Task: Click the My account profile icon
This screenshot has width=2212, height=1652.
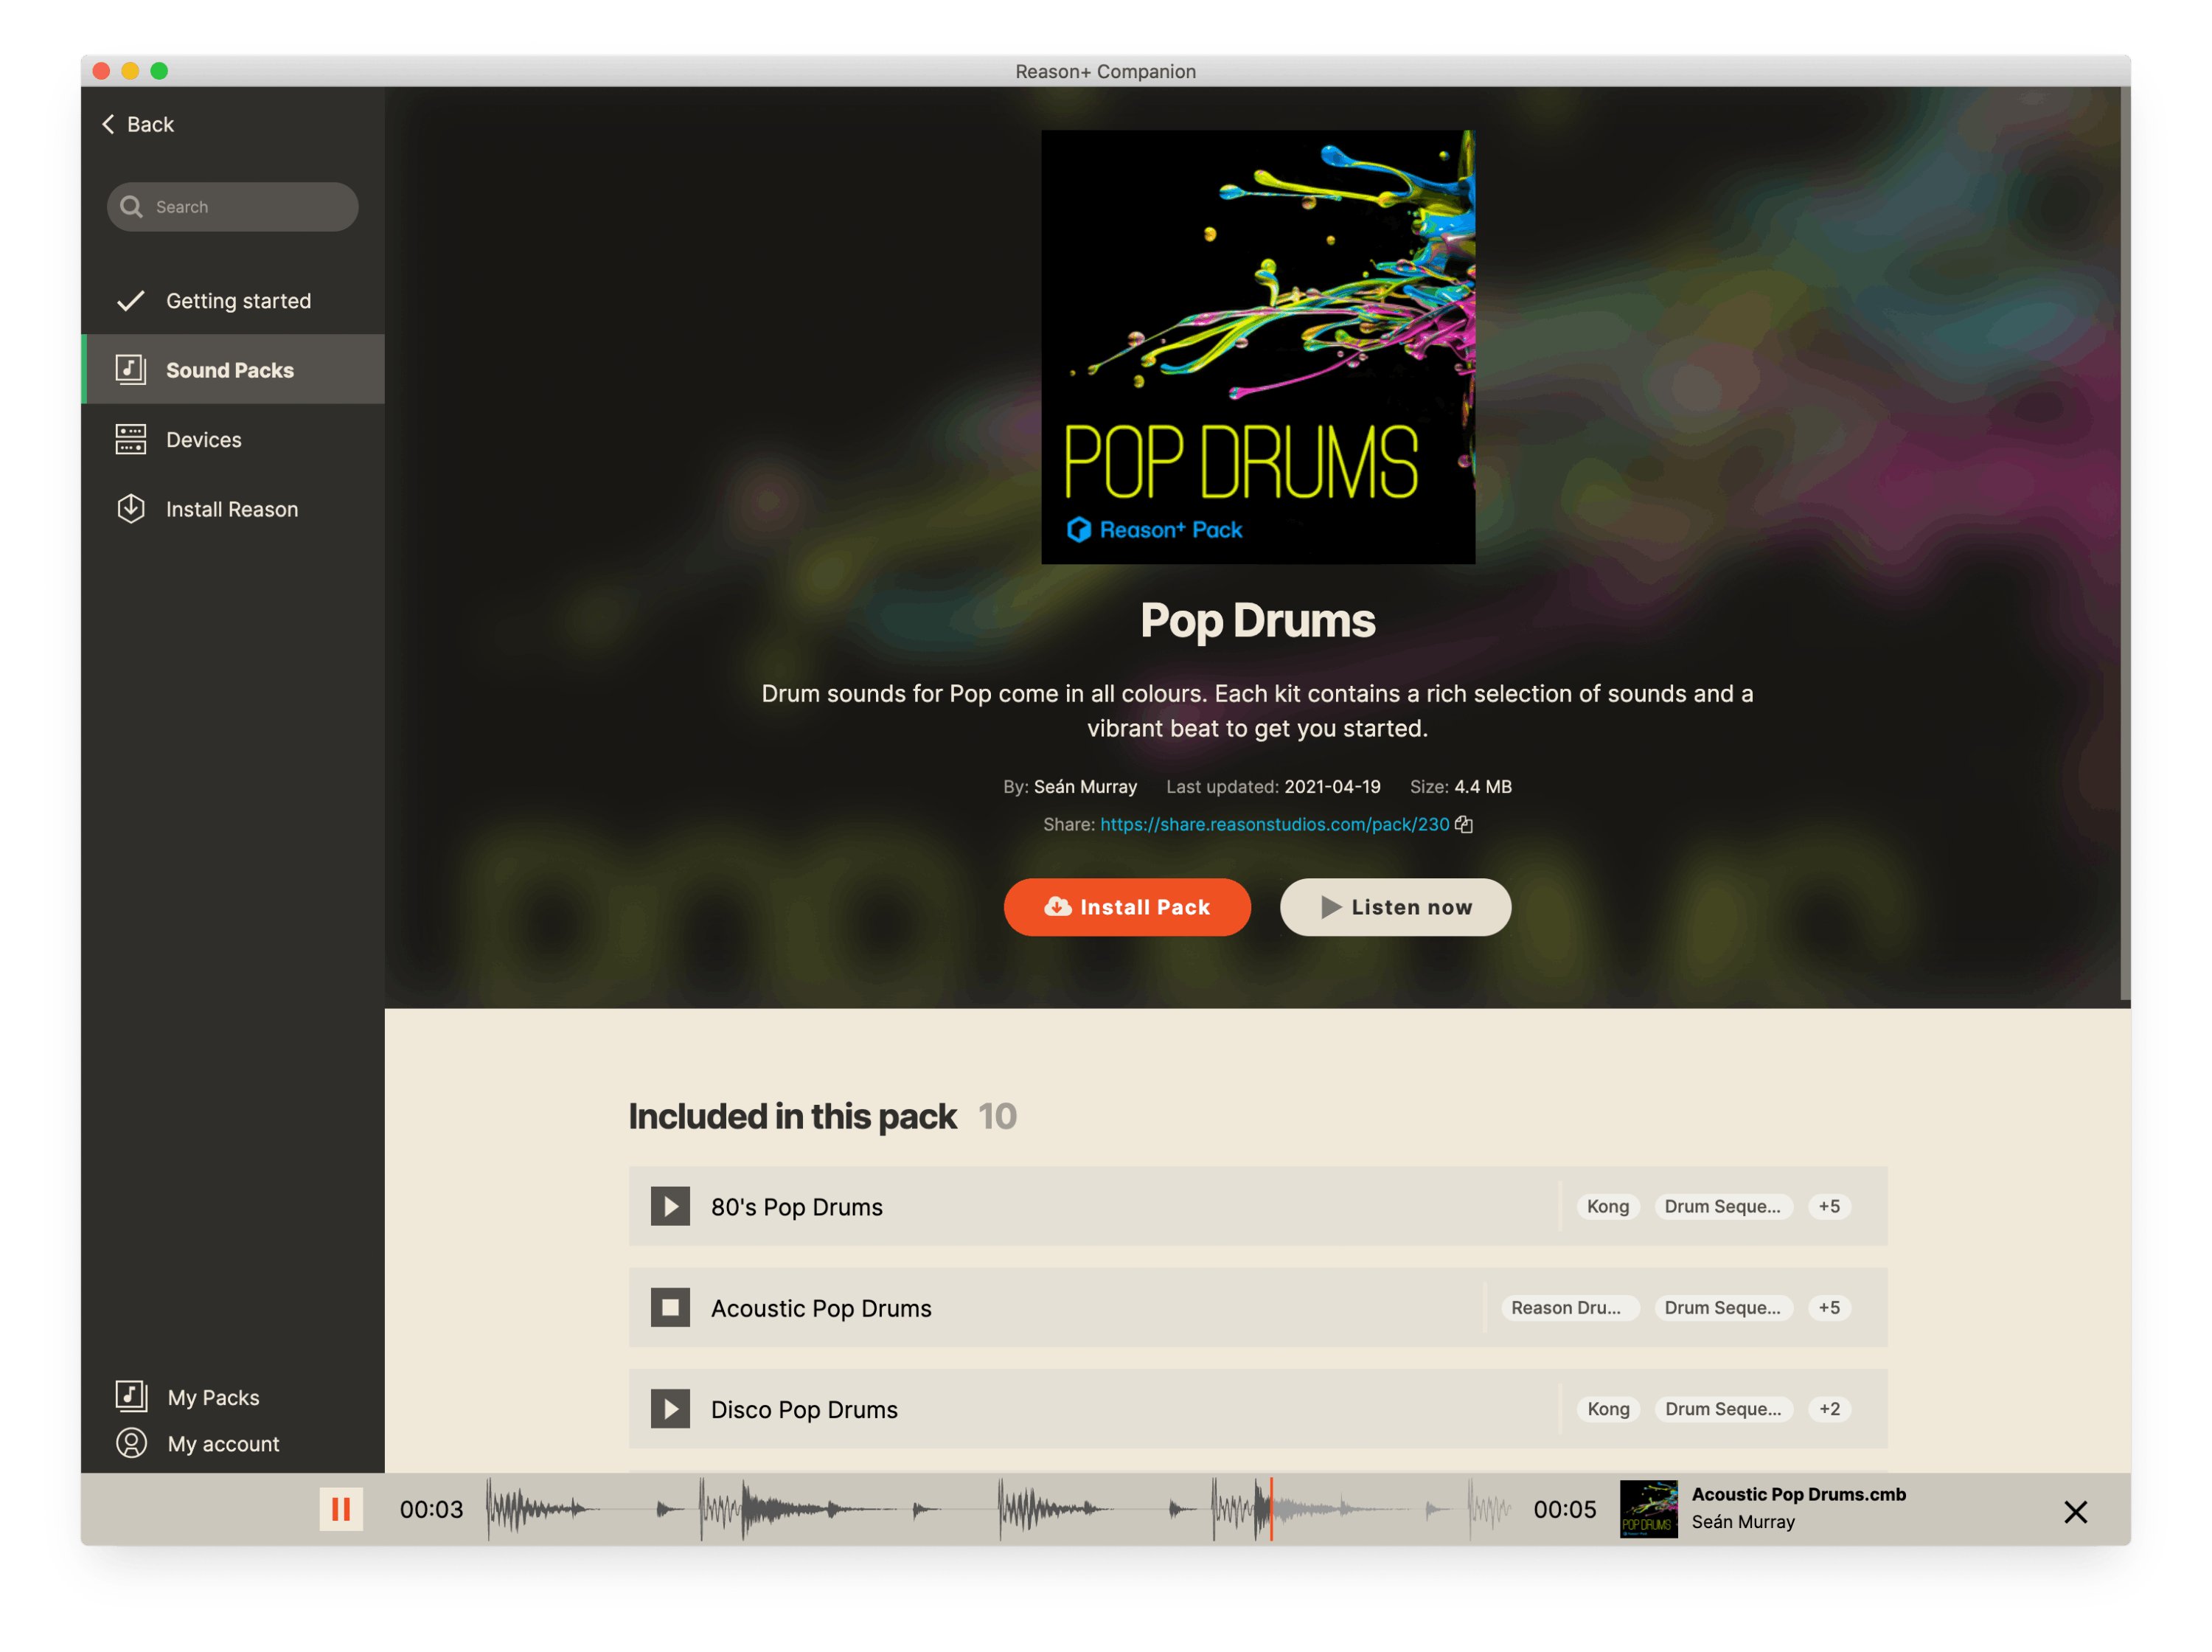Action: coord(131,1443)
